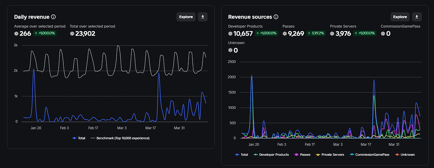
Task: Click the Robux icon beside 266 average
Action: tap(16, 34)
